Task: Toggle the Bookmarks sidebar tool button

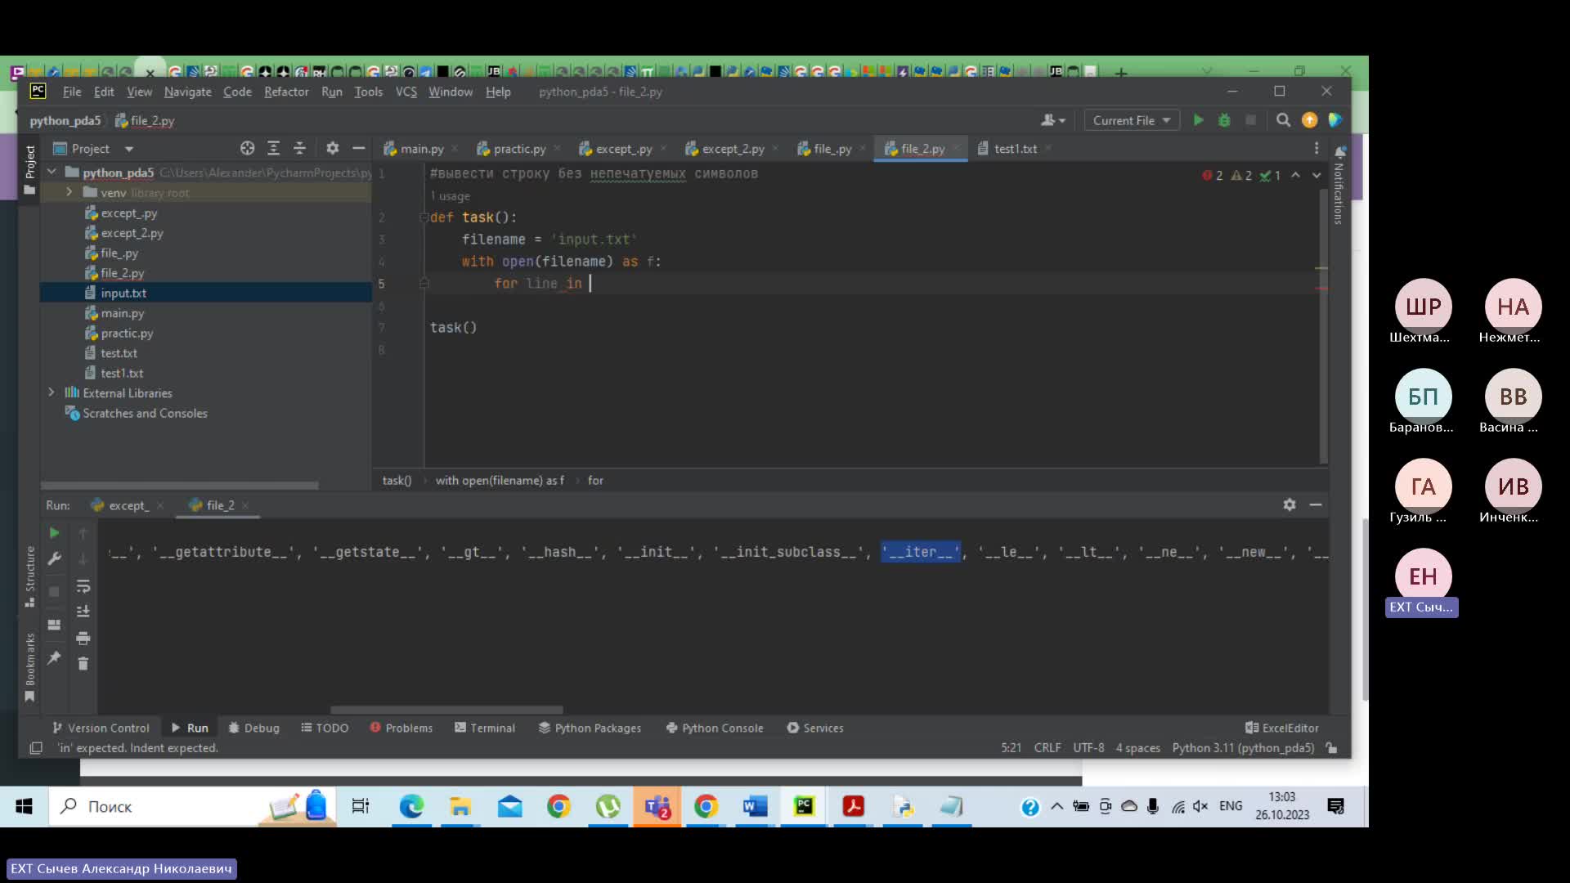Action: coord(29,666)
